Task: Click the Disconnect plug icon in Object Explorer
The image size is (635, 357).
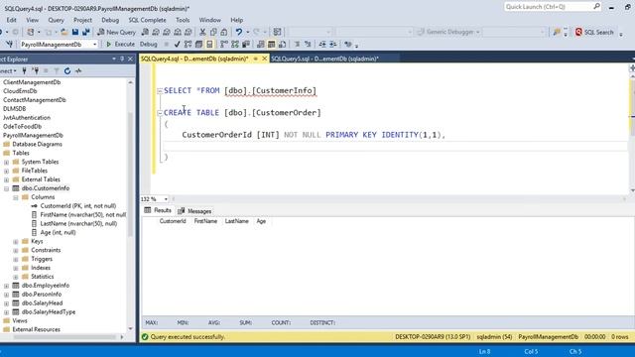Action: click(x=36, y=70)
